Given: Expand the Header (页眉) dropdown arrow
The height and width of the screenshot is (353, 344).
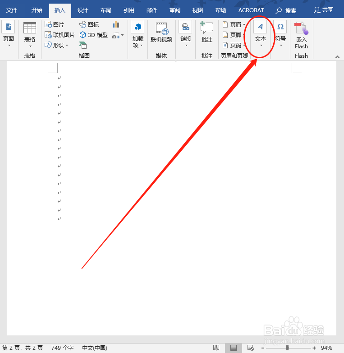Looking at the screenshot, I should click(x=244, y=24).
